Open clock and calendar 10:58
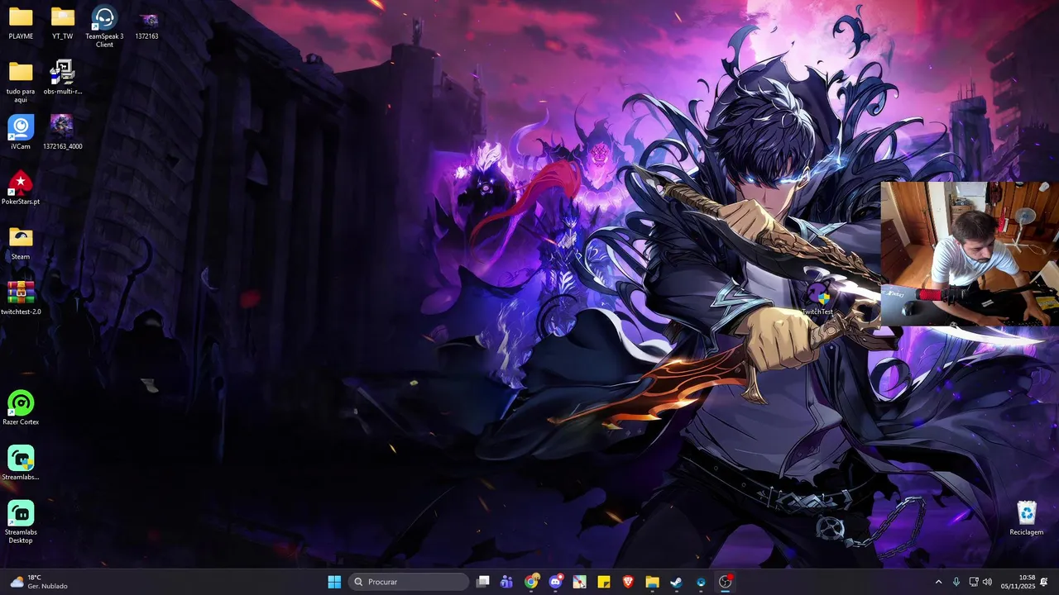 point(1018,582)
